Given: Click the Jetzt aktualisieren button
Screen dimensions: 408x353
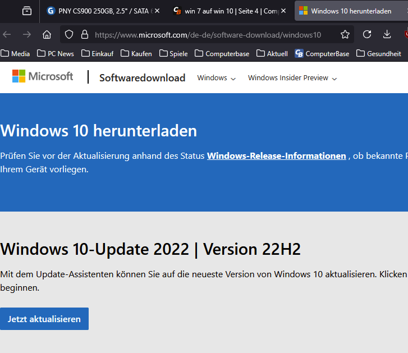Looking at the screenshot, I should [x=44, y=319].
